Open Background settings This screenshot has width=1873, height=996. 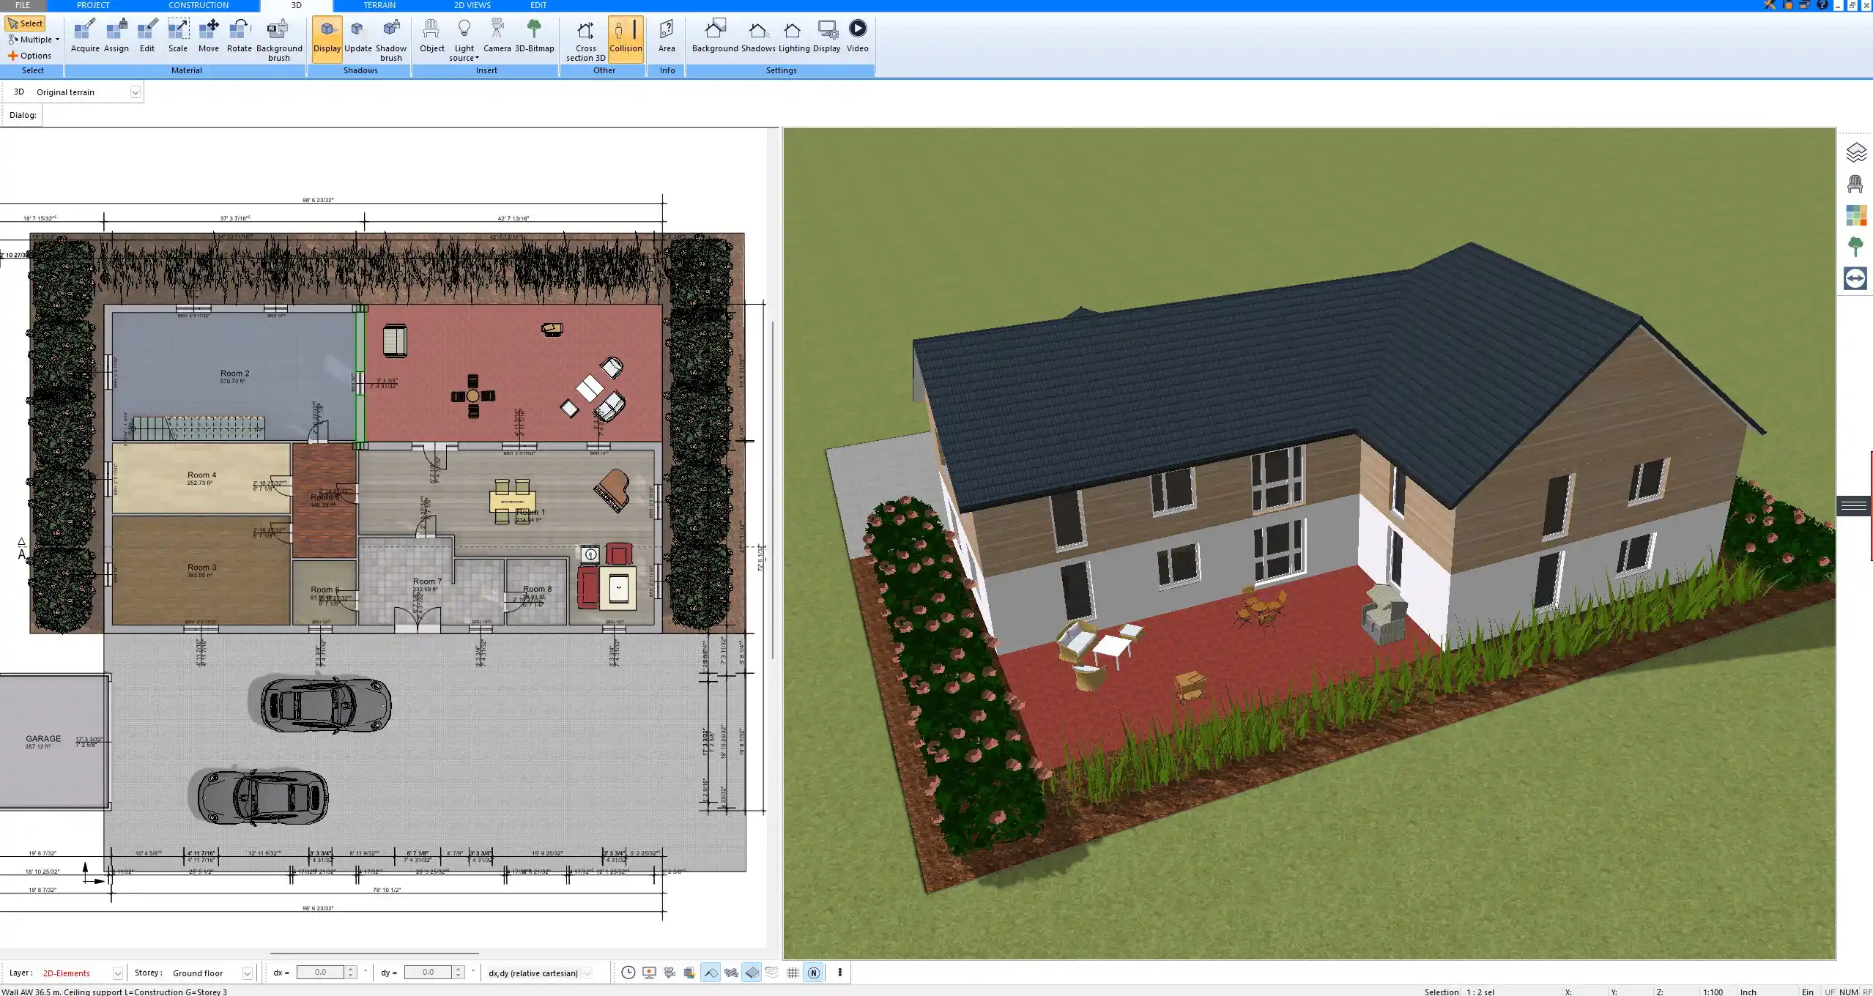715,36
